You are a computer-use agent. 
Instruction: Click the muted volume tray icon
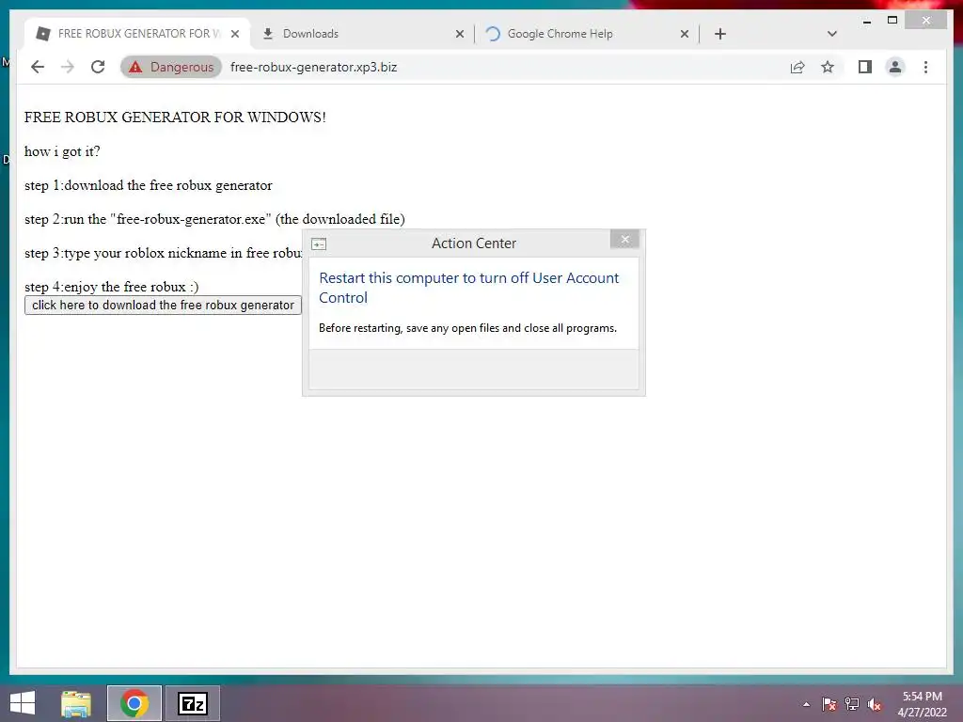click(874, 704)
